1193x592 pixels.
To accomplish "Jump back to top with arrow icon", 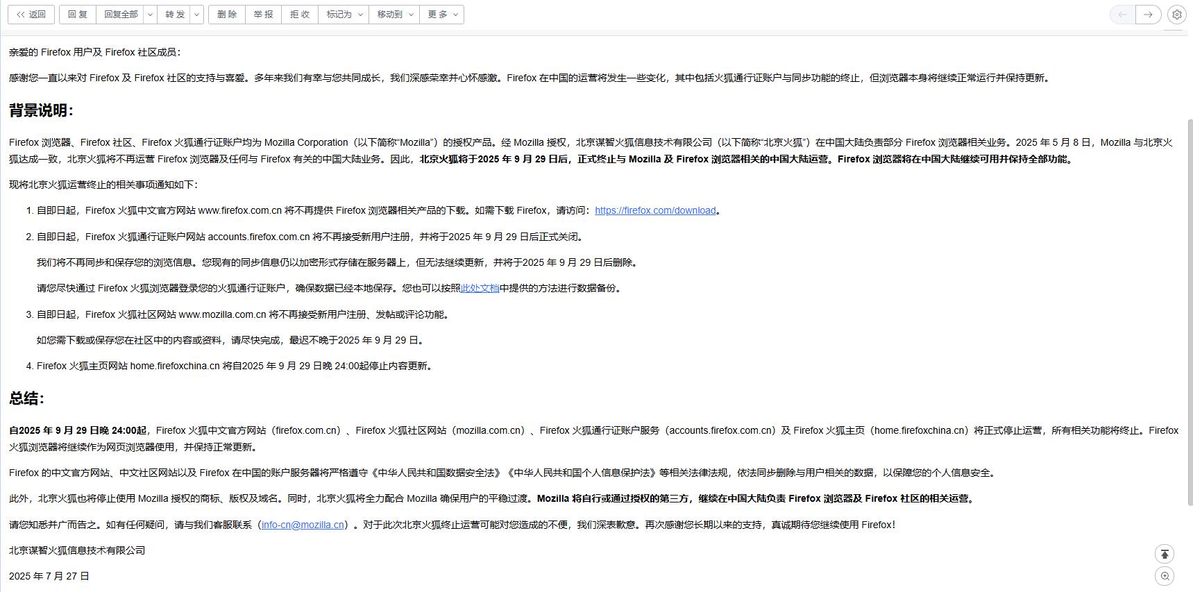I will (1165, 554).
